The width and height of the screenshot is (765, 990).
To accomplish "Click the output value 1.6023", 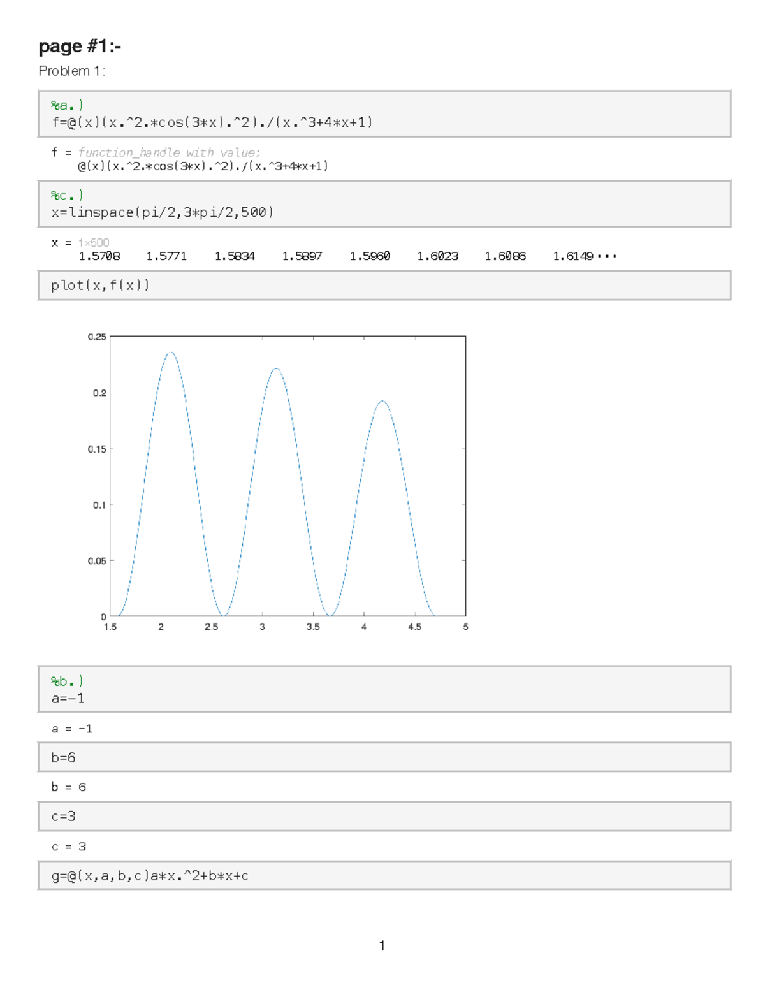I will pos(438,256).
